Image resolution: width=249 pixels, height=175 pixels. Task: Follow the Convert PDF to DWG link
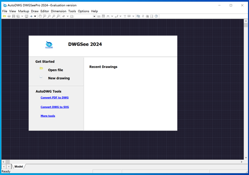point(55,97)
